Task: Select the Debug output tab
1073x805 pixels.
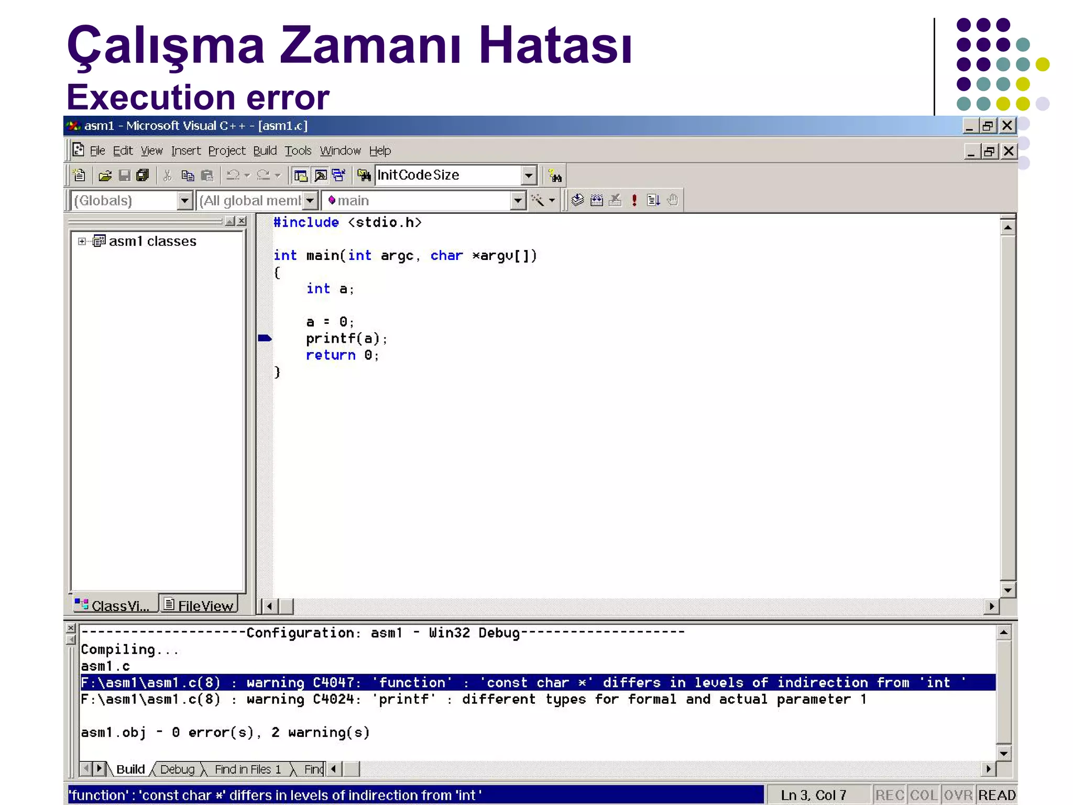Action: click(x=177, y=769)
